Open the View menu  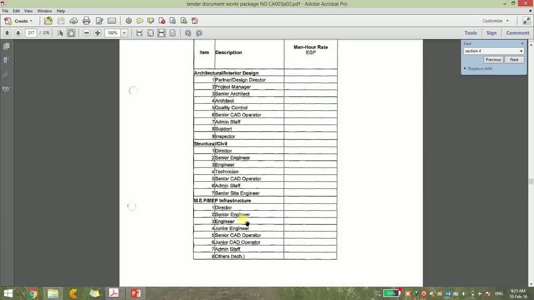click(28, 11)
